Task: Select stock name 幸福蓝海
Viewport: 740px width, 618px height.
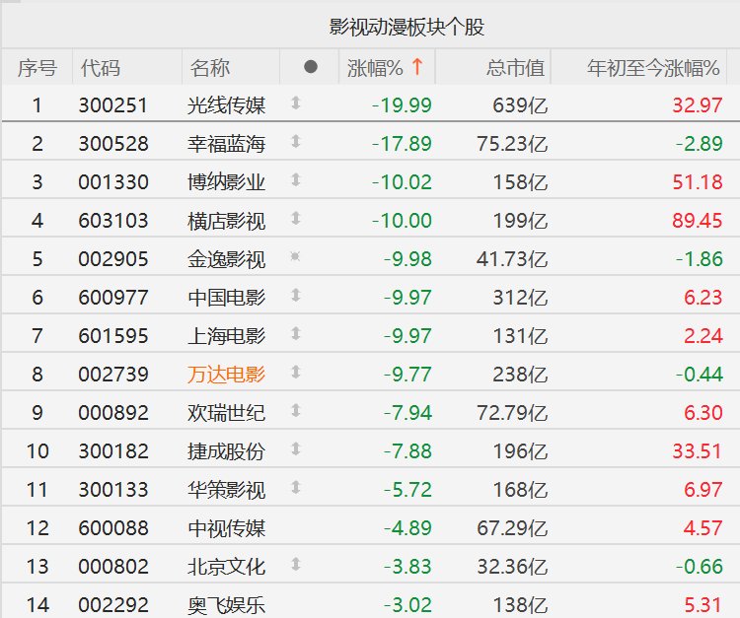Action: point(227,144)
